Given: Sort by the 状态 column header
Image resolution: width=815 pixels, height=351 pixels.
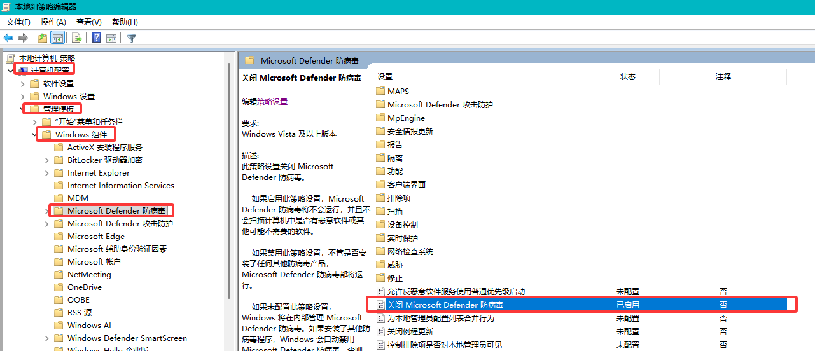Looking at the screenshot, I should click(x=627, y=76).
